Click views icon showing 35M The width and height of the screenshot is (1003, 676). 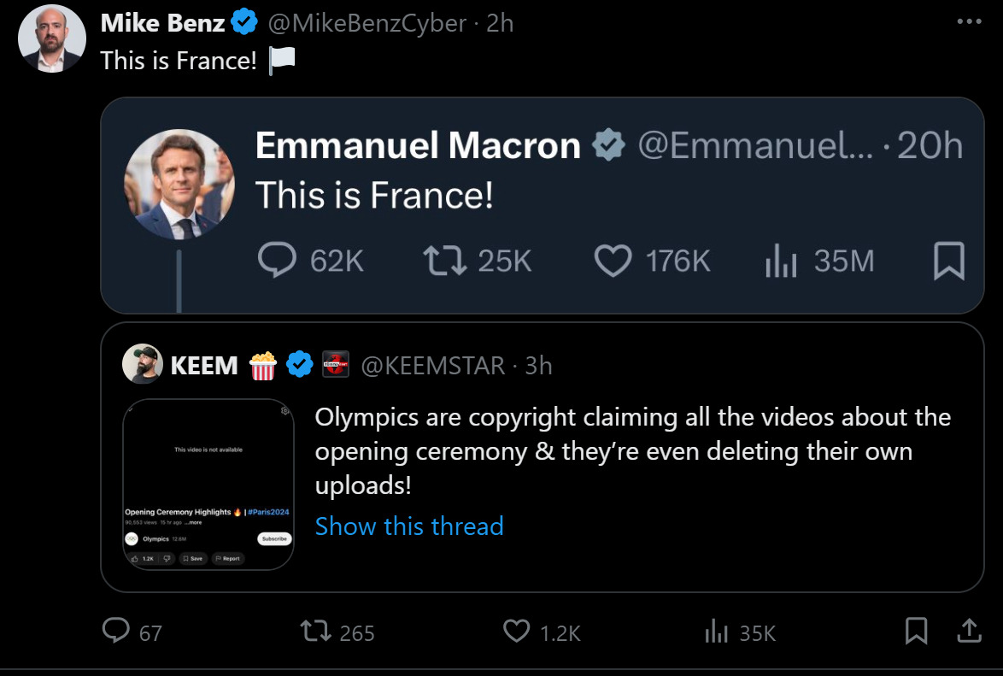coord(780,261)
